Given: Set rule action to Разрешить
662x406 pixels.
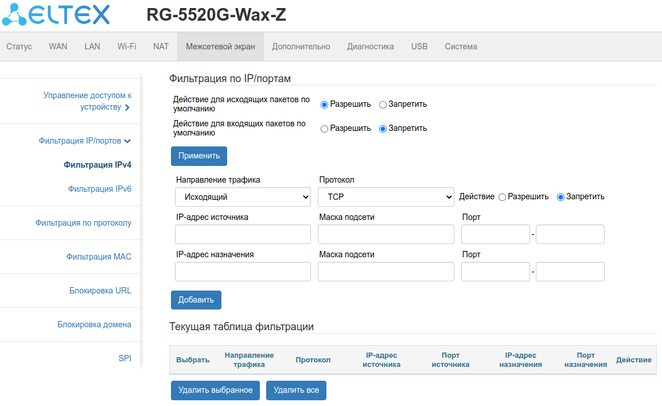Looking at the screenshot, I should coord(503,197).
